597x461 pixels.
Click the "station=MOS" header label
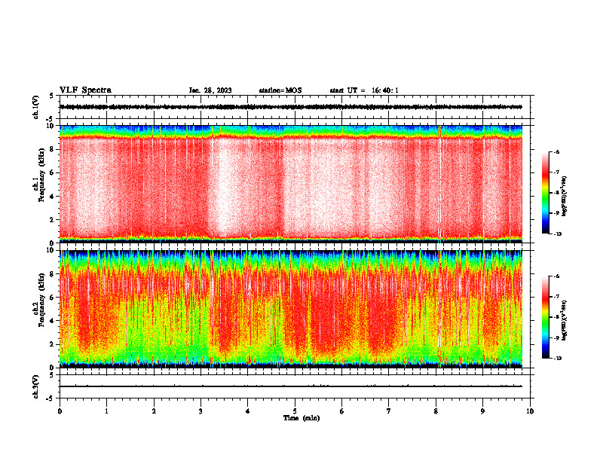point(280,90)
